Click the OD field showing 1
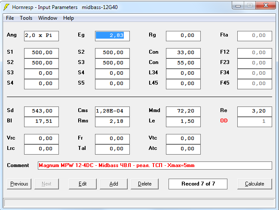The image size is (279, 210). tap(254, 122)
